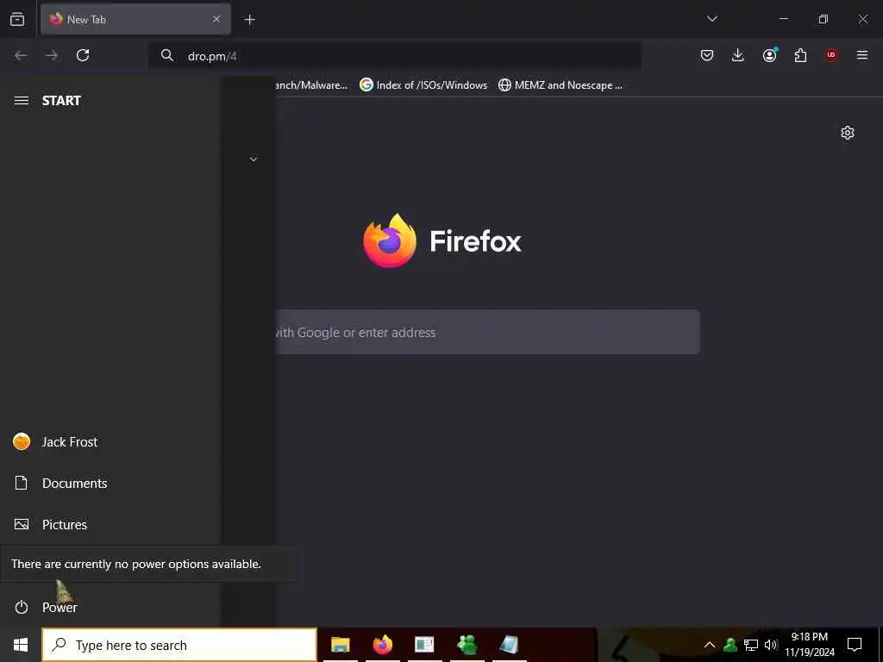Open the Save to Pocket button
Screen dimensions: 883x662
pyautogui.click(x=707, y=55)
